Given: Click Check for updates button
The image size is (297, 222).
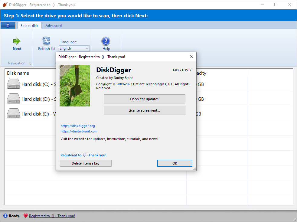Looking at the screenshot, I should 144,99.
